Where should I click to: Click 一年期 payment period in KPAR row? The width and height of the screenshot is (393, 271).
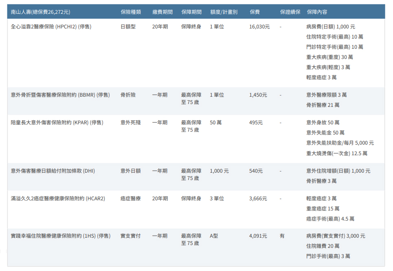160,123
